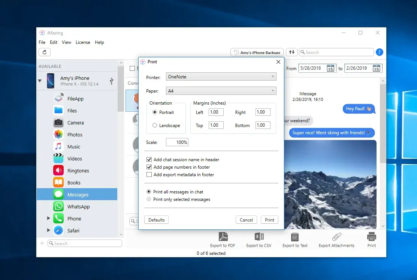Open the calendar picker for the From date
This screenshot has width=417, height=280.
[330, 68]
